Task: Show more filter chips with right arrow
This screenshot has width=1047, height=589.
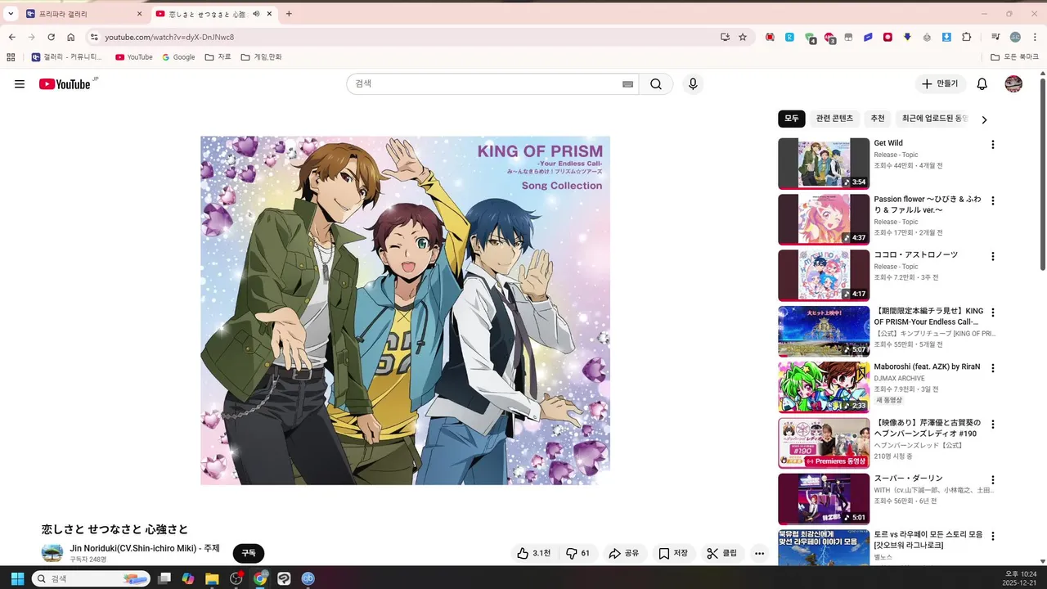Action: pyautogui.click(x=984, y=119)
